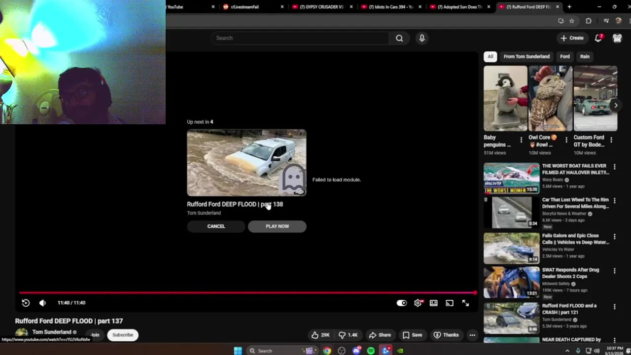
Task: Open options for Owl Core short
Action: 566,140
